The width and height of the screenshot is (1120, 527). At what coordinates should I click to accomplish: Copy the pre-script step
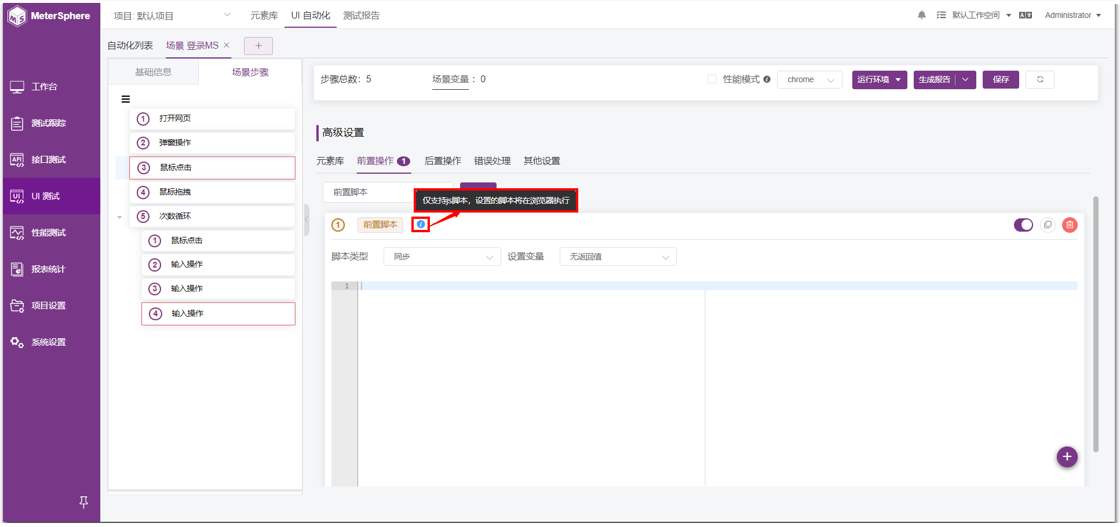(x=1048, y=225)
